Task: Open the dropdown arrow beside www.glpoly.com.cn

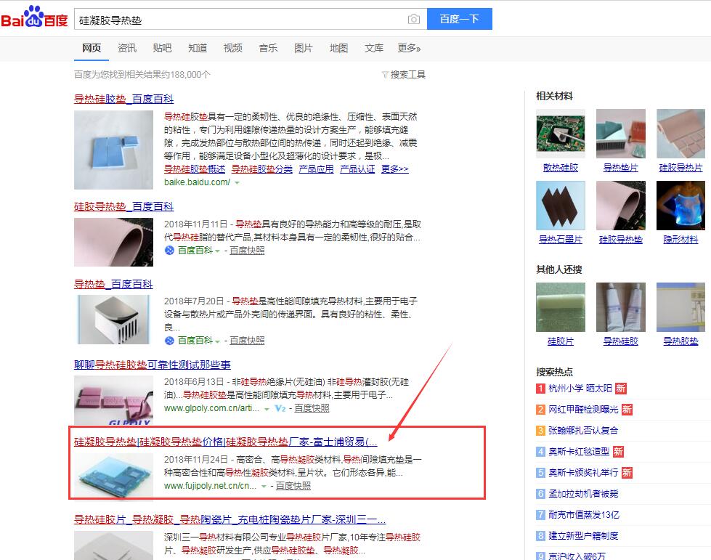Action: pos(267,409)
